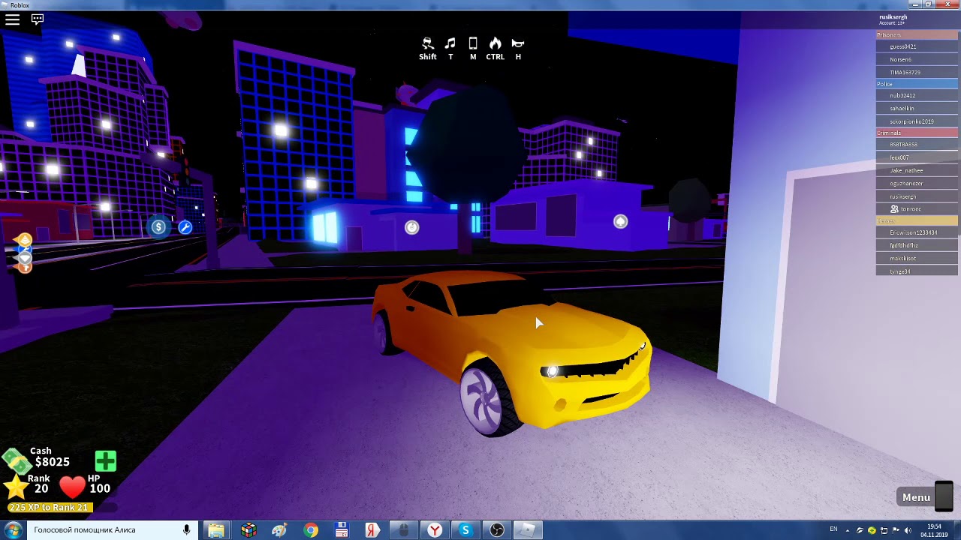The image size is (961, 540).
Task: Click the Alisa voice assistant search field
Action: click(x=111, y=530)
